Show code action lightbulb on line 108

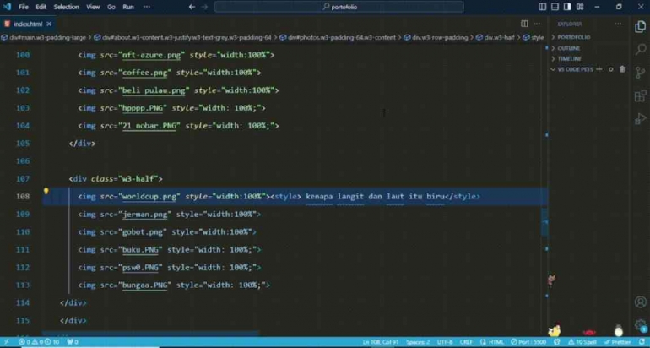point(46,191)
